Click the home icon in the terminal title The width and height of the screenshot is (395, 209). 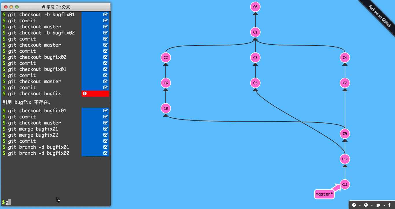(43, 7)
